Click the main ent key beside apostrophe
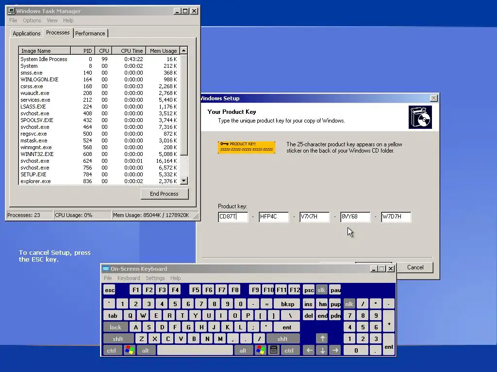Image resolution: width=497 pixels, height=372 pixels. click(x=287, y=327)
